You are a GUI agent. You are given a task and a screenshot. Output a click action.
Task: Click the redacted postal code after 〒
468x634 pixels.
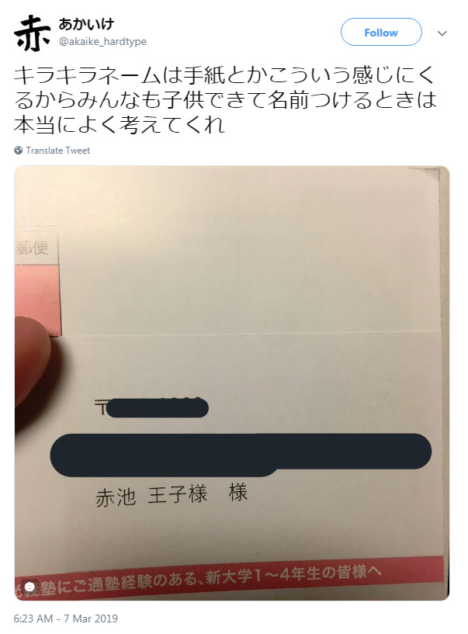158,407
